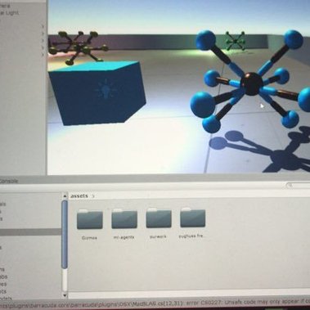
Task: Click the assets breadcrumb label
Action: click(x=79, y=195)
